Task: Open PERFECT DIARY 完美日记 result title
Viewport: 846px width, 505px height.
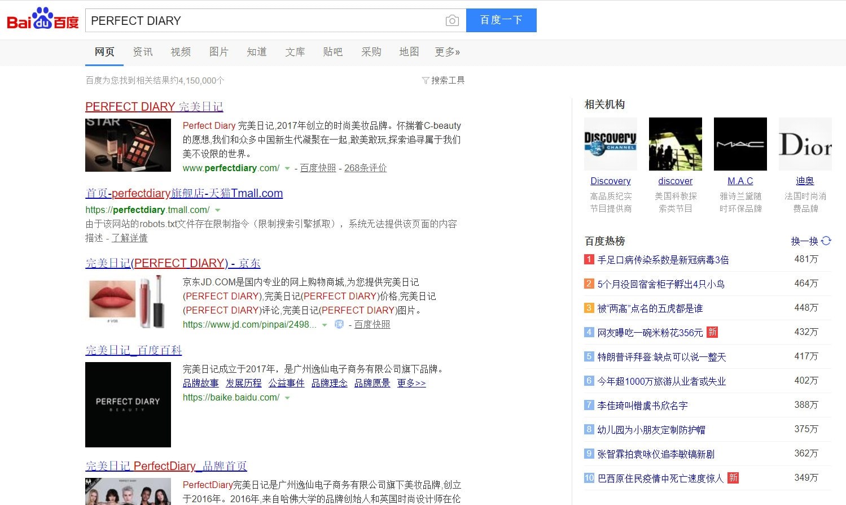Action: [x=154, y=107]
